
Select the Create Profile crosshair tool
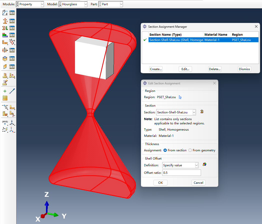[5, 50]
